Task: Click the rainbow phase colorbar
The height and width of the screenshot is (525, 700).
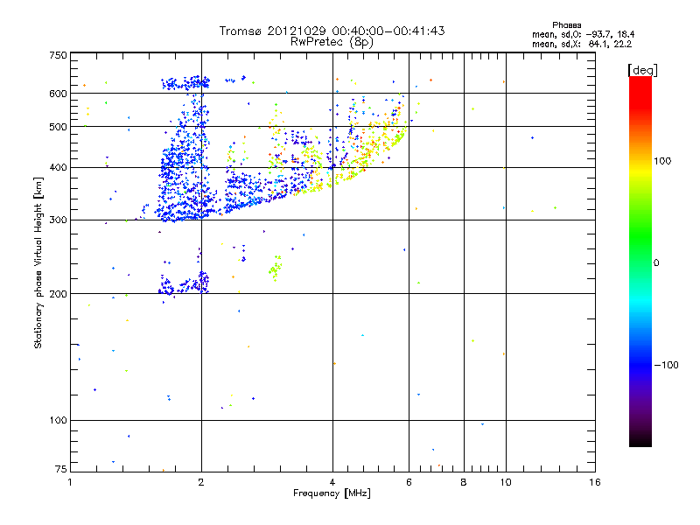Action: point(640,261)
